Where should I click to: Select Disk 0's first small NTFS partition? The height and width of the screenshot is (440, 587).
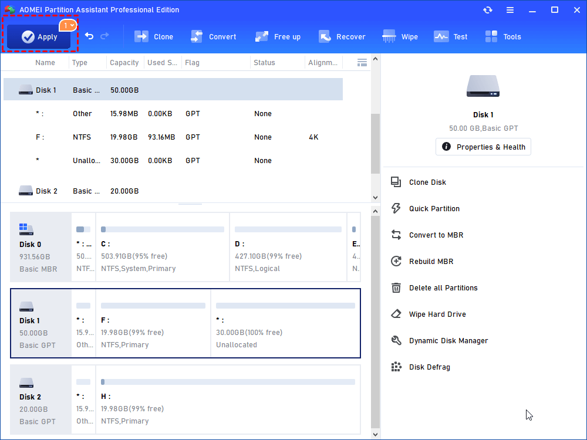(x=83, y=247)
